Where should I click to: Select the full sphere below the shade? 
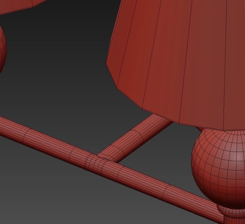click(x=219, y=169)
